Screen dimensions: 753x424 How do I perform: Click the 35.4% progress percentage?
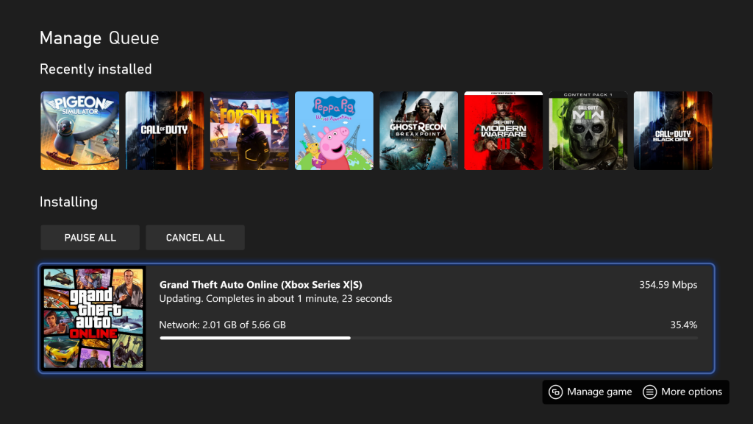pos(684,325)
